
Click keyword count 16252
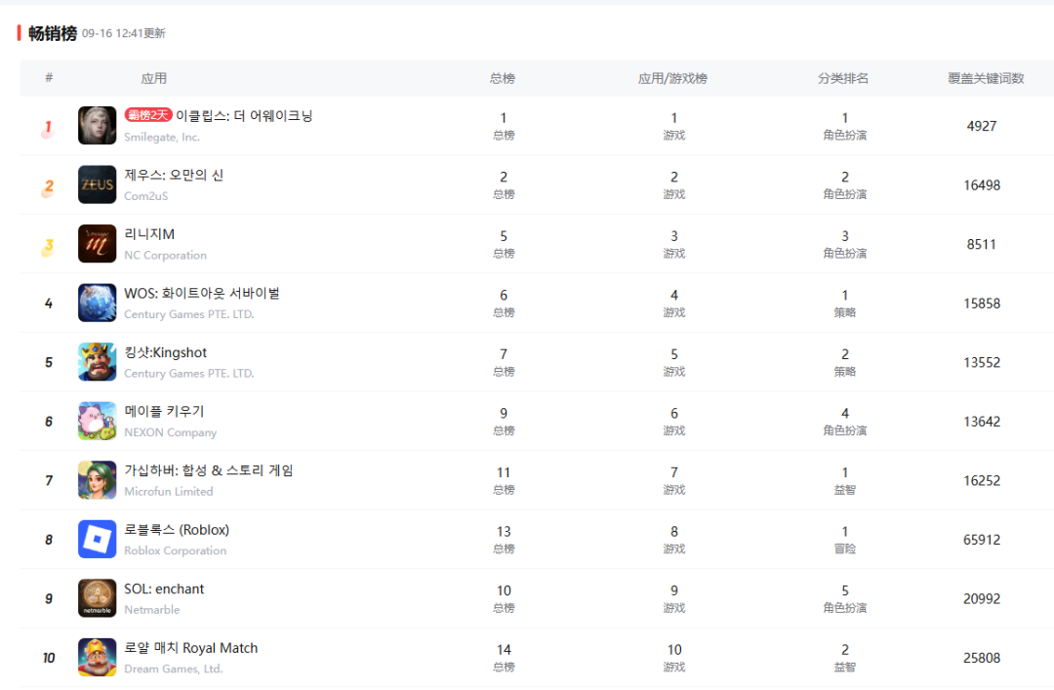click(x=982, y=481)
